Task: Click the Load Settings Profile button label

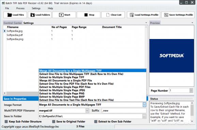Action: pos(147,15)
